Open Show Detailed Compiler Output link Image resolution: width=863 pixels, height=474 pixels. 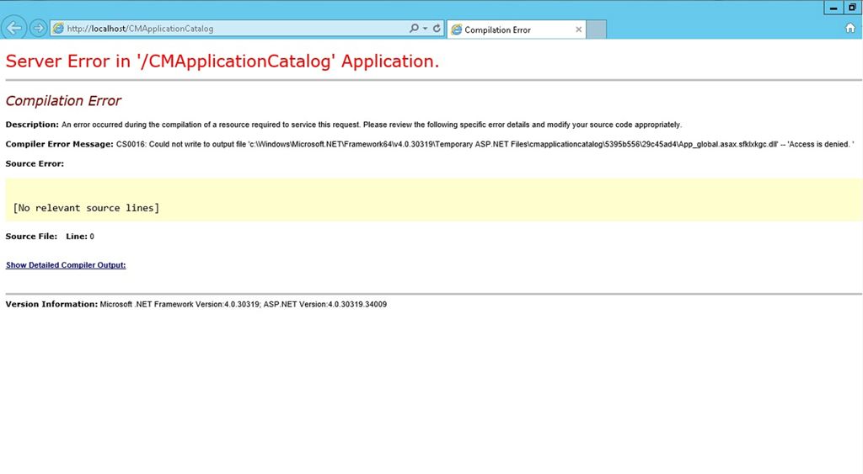point(66,265)
